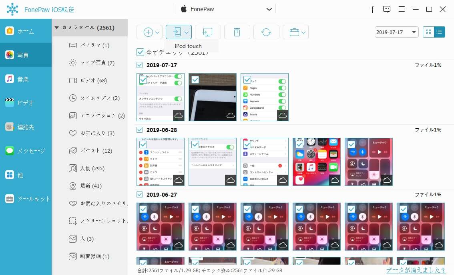This screenshot has height=275, width=454.
Task: Uncheck the 全てチェック select-all checkbox
Action: [140, 52]
